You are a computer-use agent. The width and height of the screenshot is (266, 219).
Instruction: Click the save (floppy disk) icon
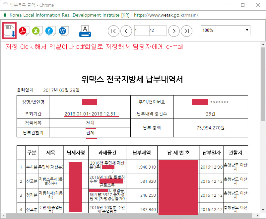point(9,31)
